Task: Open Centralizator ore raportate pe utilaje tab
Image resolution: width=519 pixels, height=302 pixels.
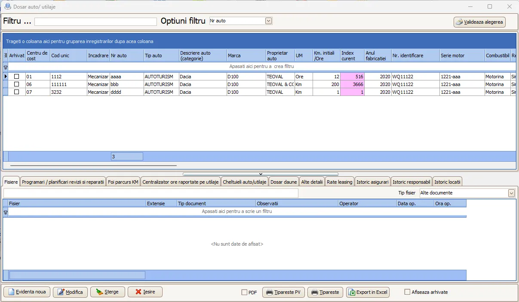Action: pyautogui.click(x=181, y=182)
